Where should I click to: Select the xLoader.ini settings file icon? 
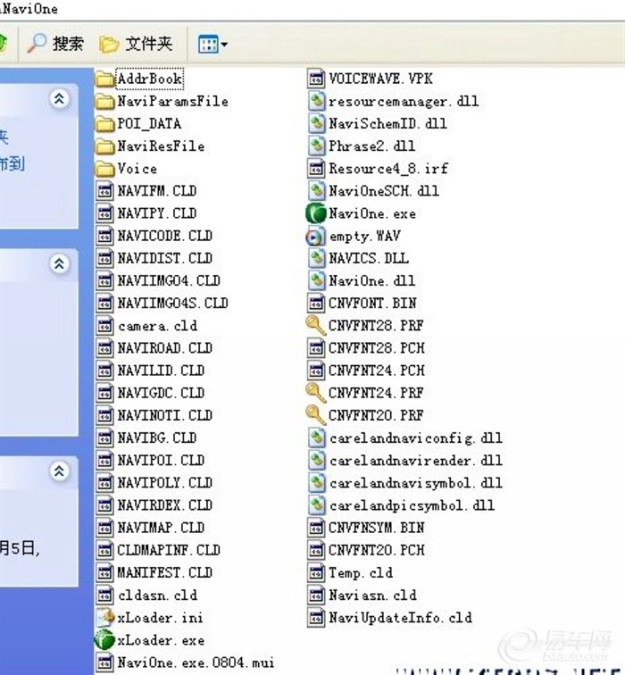(x=104, y=618)
